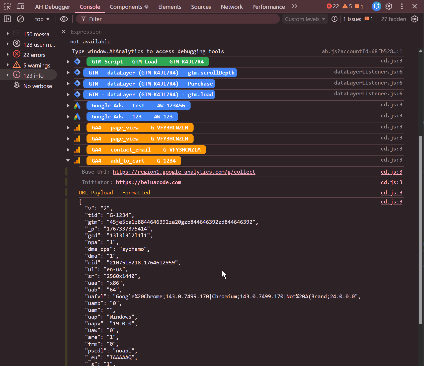The width and height of the screenshot is (424, 366).
Task: Click the AI assistance button in toolbar
Action: click(x=376, y=6)
